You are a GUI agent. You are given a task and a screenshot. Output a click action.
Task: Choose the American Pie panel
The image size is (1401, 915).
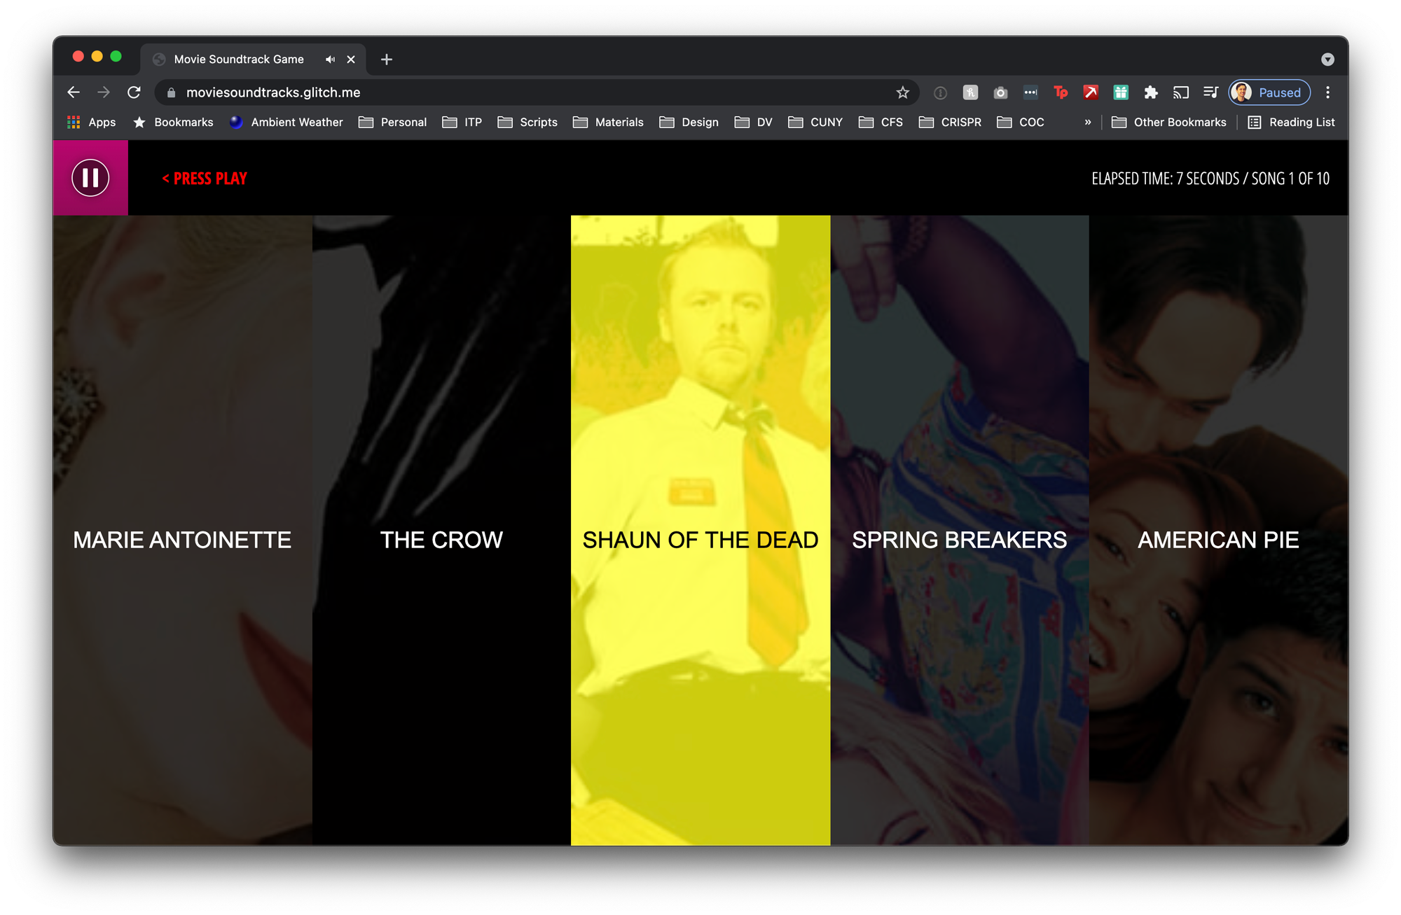[x=1219, y=530]
